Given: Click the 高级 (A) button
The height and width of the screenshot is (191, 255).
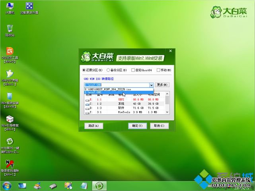Looking at the screenshot, I should [93, 126].
